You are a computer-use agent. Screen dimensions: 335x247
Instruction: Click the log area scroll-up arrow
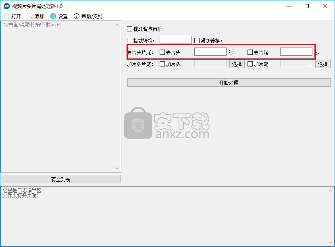330,191
